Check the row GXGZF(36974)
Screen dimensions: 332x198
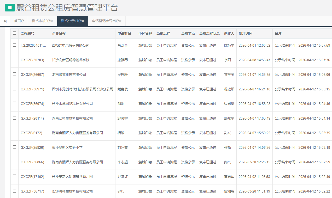[14, 103]
